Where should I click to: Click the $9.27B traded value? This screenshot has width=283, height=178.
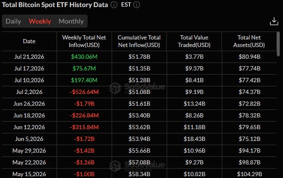[194, 163]
